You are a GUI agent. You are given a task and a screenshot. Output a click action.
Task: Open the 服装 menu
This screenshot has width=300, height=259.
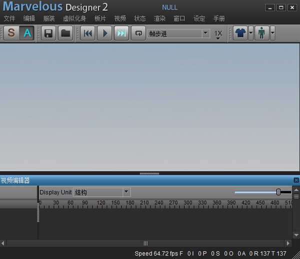point(49,18)
